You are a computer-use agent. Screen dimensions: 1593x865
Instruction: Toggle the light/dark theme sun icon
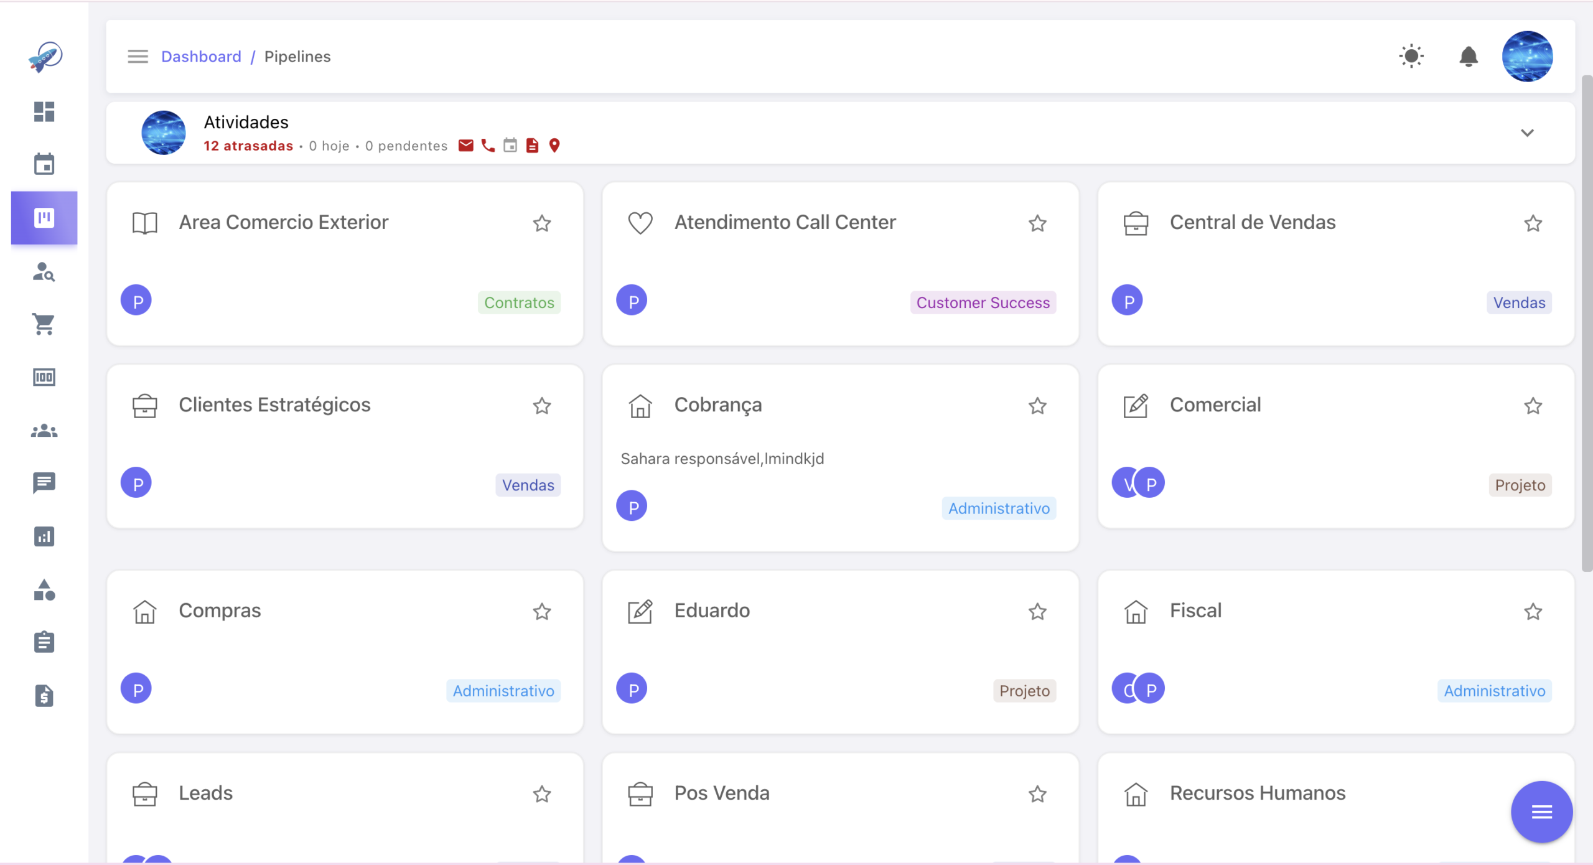coord(1412,57)
